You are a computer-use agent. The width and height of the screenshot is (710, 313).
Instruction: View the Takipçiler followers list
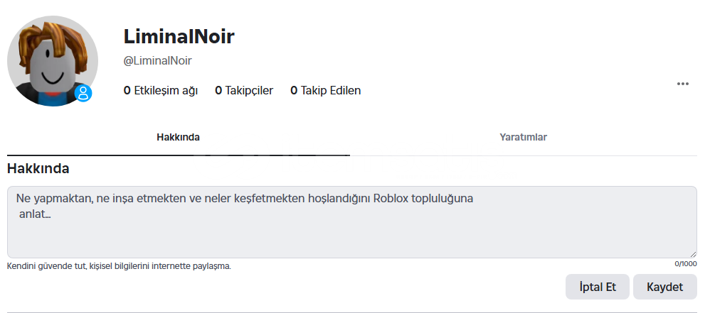point(244,90)
